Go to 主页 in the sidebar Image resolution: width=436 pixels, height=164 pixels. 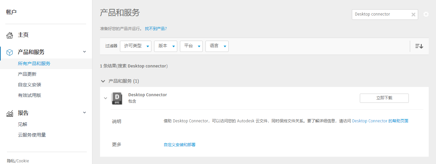click(x=23, y=35)
